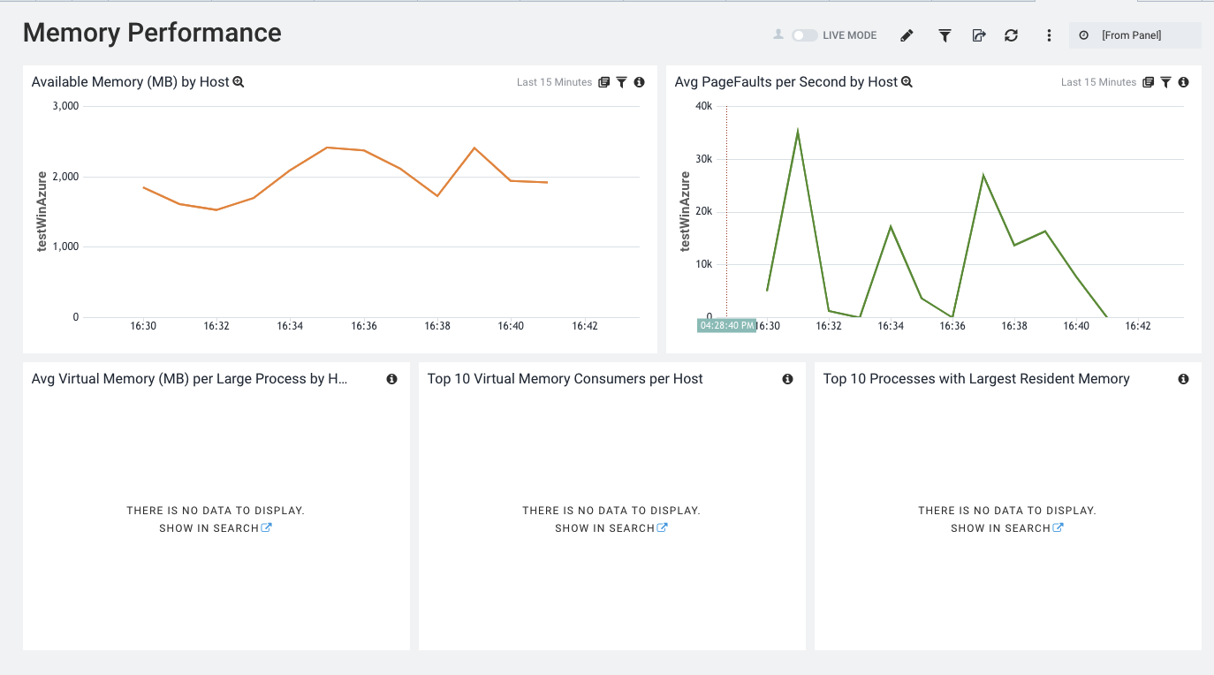The height and width of the screenshot is (675, 1214).
Task: Click the Avg PageFaults per Second by Host title
Action: click(786, 82)
